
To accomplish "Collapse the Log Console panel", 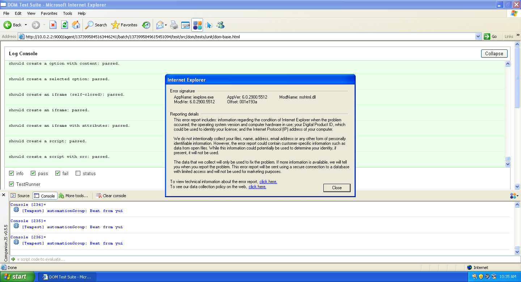I will [x=494, y=53].
